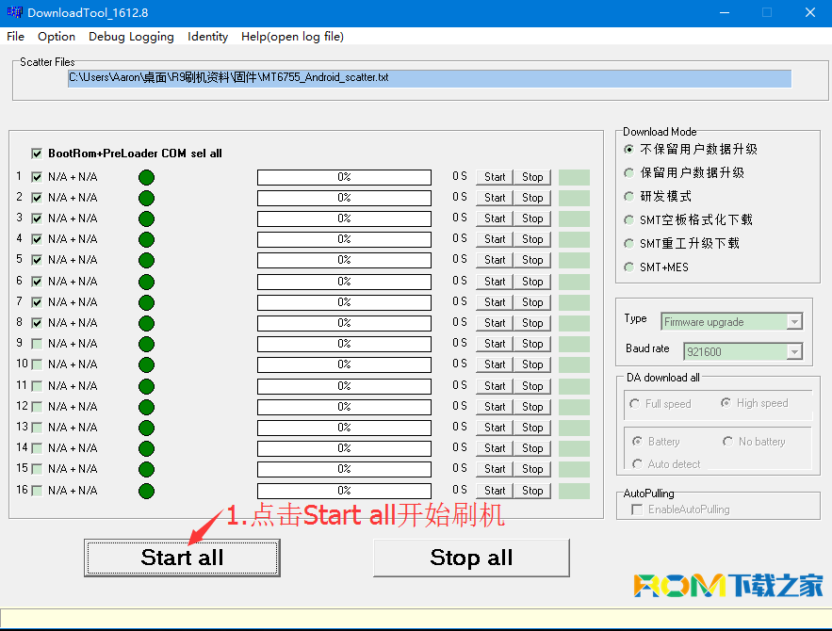Uncheck the row 8 port checkbox
Viewport: 832px width, 631px height.
tap(37, 323)
